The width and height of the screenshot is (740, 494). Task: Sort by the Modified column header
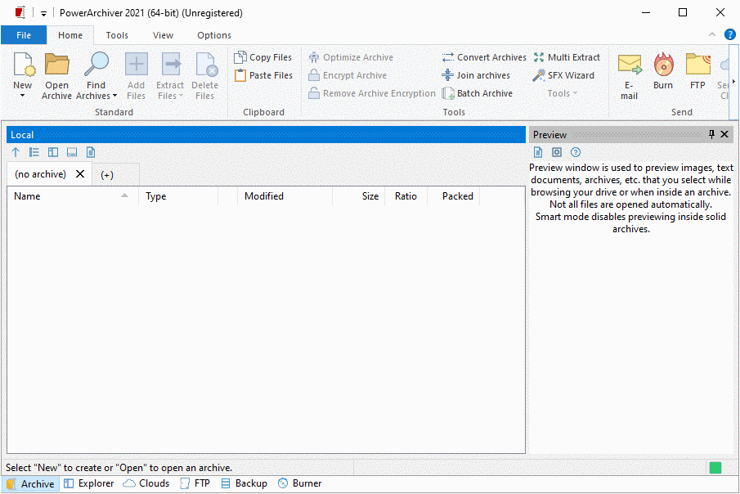tap(285, 196)
